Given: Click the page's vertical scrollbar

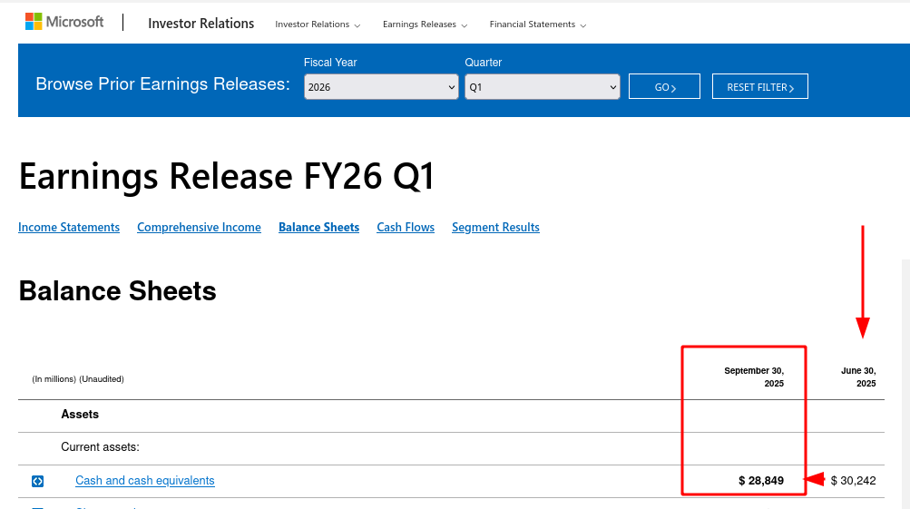Looking at the screenshot, I should click(x=906, y=383).
